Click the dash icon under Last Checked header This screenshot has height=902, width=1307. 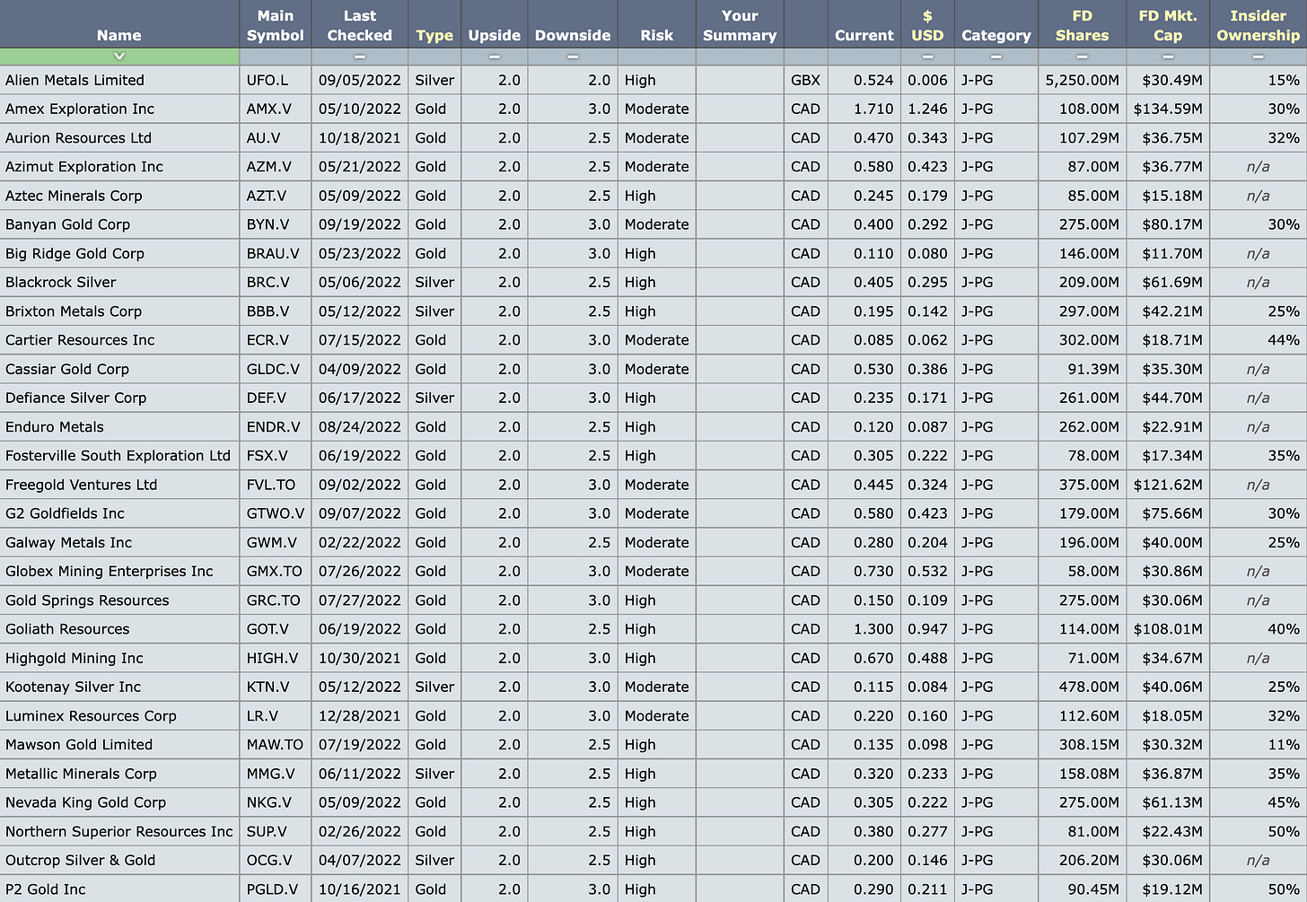coord(359,56)
